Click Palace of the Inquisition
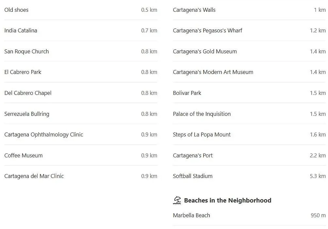328x229 pixels. pos(249,114)
